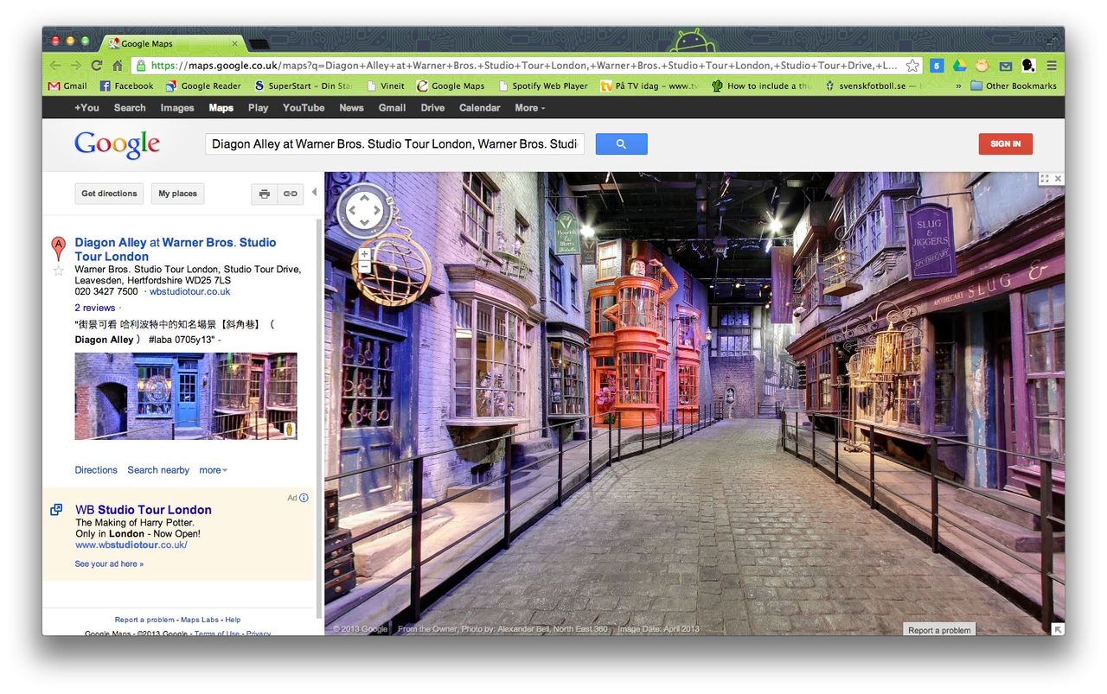Open the More dropdown in the Google bar
1107x694 pixels.
pos(530,108)
